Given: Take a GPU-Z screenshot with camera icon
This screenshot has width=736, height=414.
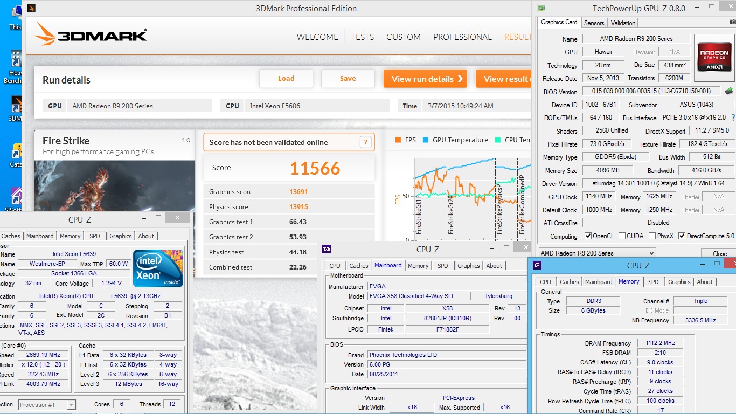Looking at the screenshot, I should point(732,22).
